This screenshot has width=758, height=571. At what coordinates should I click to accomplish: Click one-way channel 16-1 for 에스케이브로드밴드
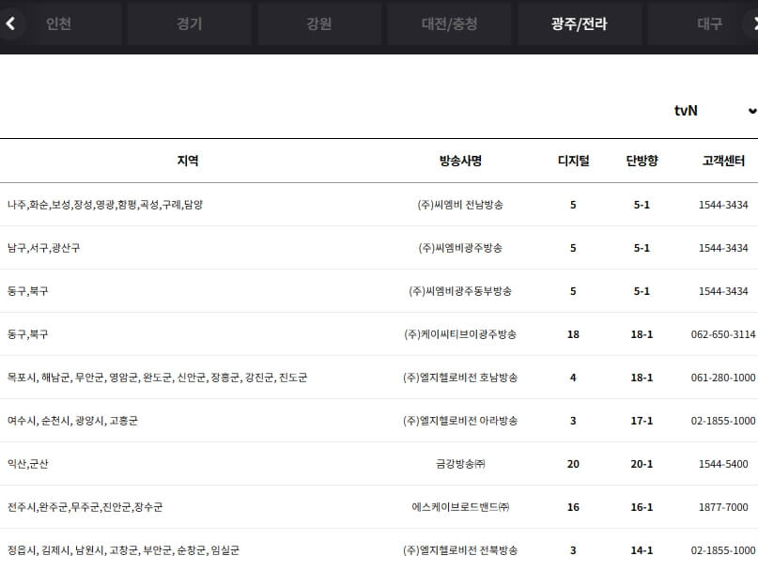click(642, 507)
